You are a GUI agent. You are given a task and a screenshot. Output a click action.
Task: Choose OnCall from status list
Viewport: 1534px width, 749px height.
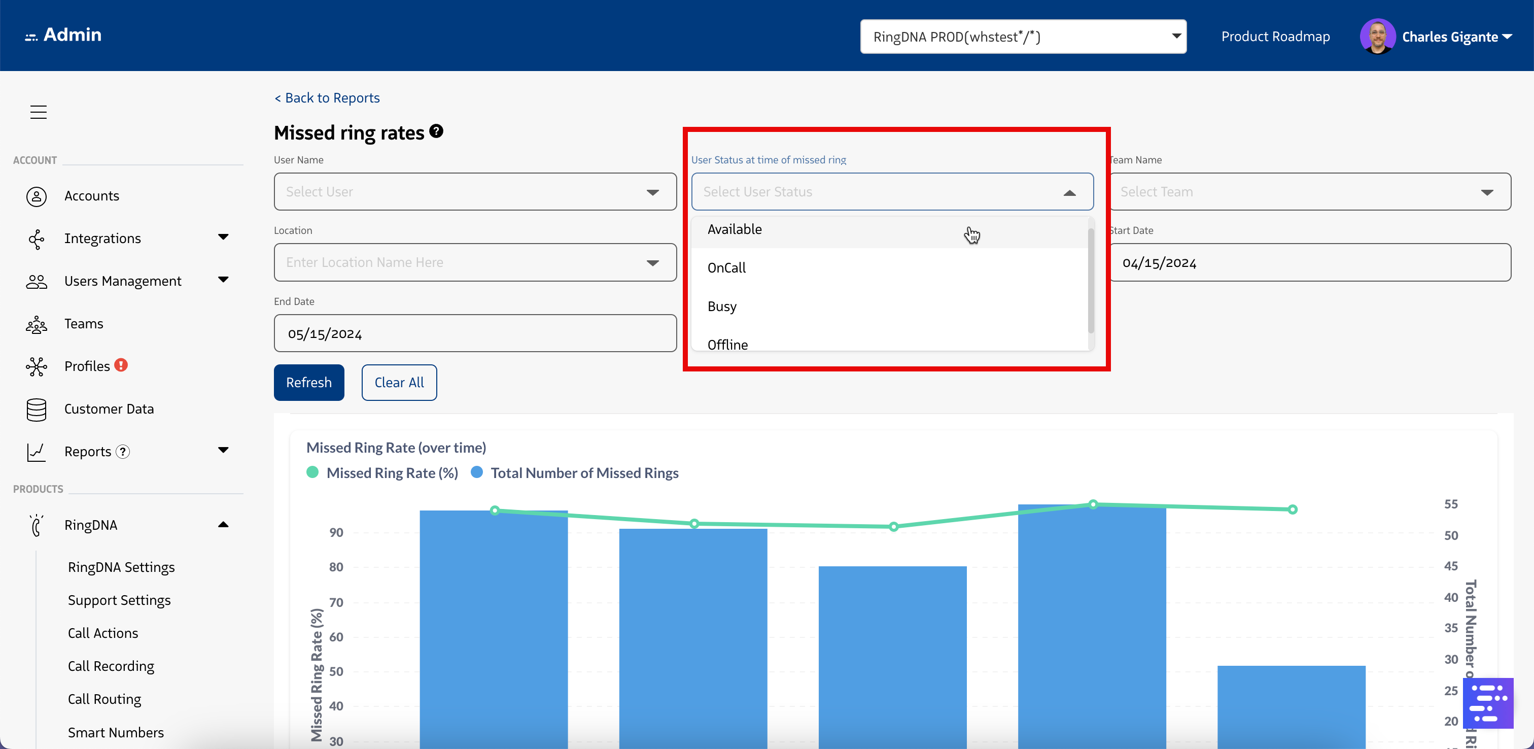(x=726, y=268)
